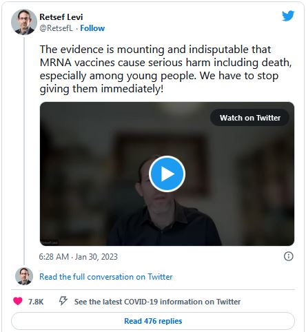Open the tweet info circle icon

pyautogui.click(x=289, y=256)
